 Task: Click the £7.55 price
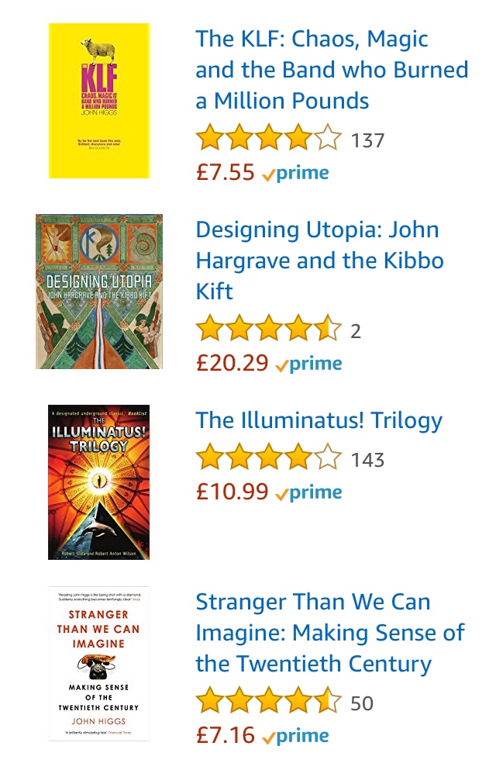click(226, 172)
